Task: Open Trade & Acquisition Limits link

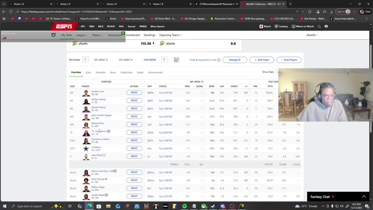Action: pos(203,60)
